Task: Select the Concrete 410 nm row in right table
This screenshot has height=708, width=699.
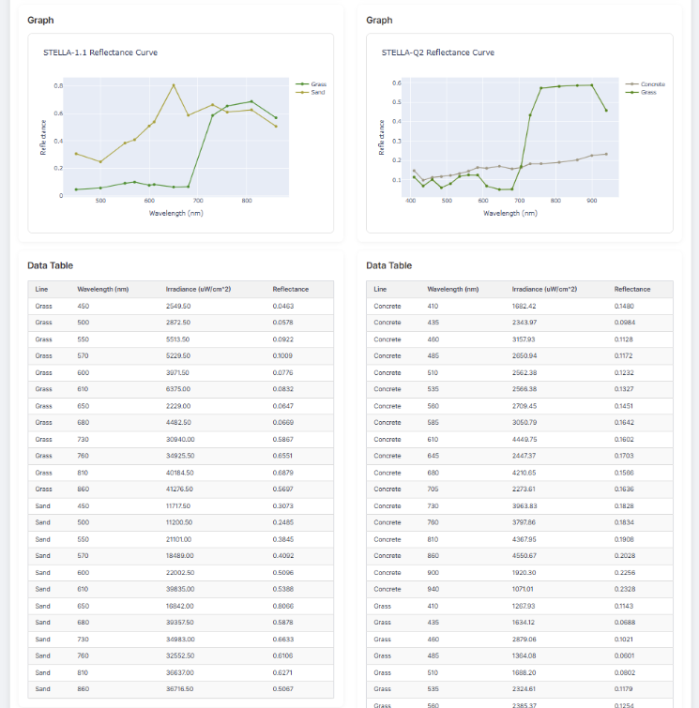Action: tap(520, 306)
